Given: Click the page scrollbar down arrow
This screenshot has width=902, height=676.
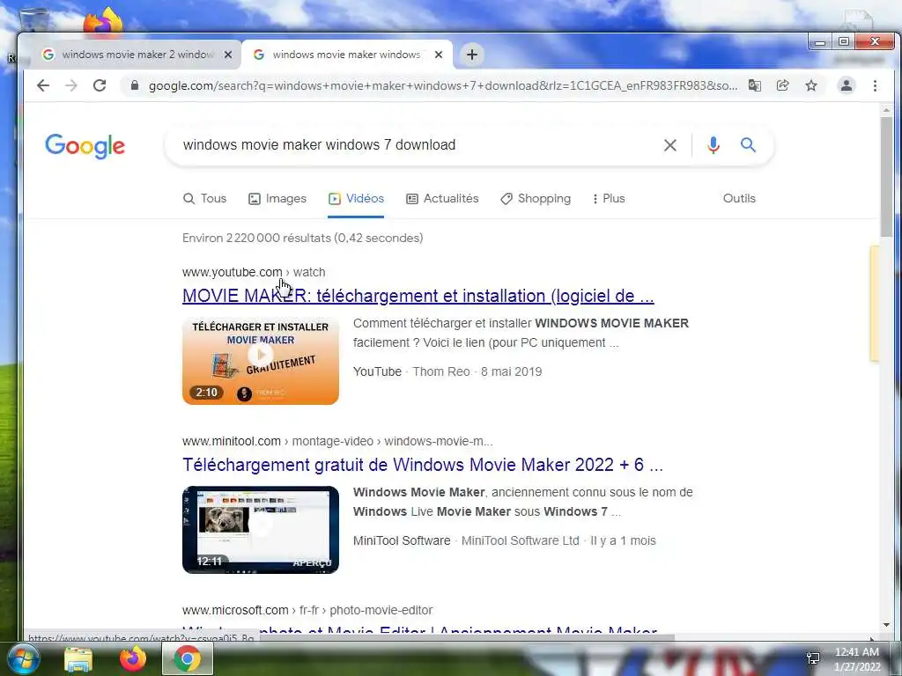Looking at the screenshot, I should pos(886,624).
